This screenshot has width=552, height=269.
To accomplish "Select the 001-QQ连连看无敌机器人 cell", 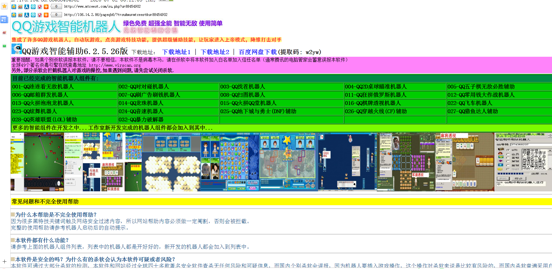I will (x=64, y=87).
